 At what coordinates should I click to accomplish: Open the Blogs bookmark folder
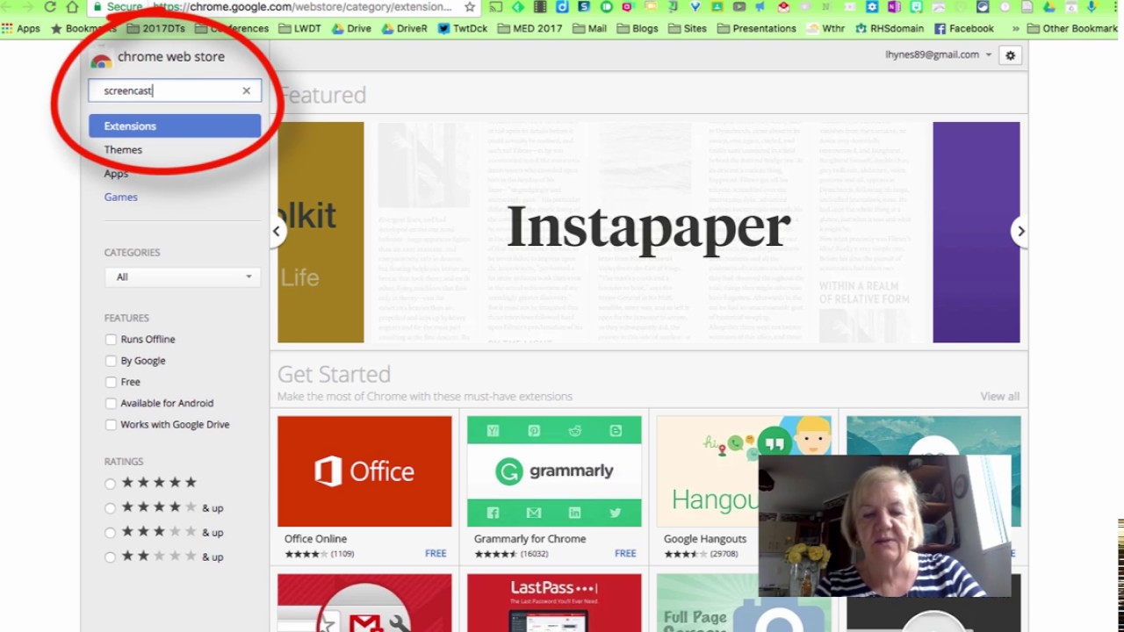[637, 28]
